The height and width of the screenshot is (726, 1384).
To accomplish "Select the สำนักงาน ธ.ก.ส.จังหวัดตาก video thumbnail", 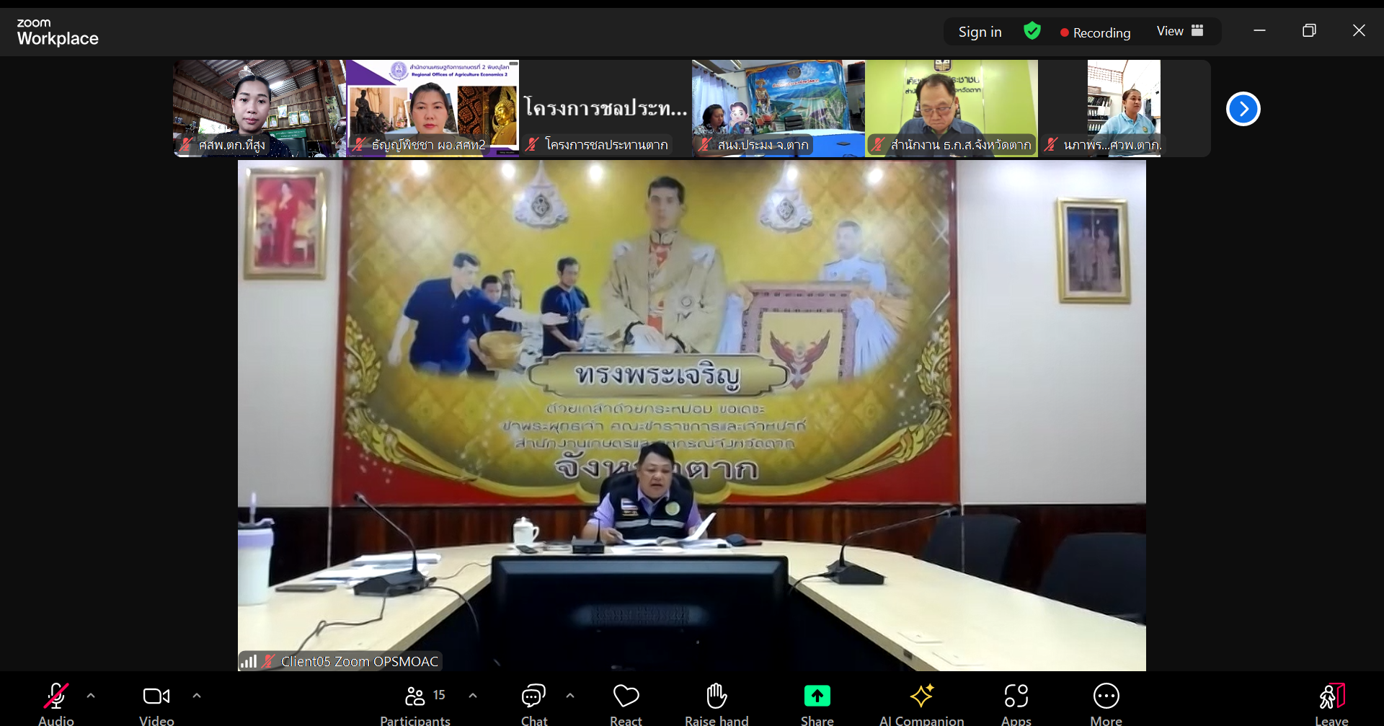I will pyautogui.click(x=951, y=108).
